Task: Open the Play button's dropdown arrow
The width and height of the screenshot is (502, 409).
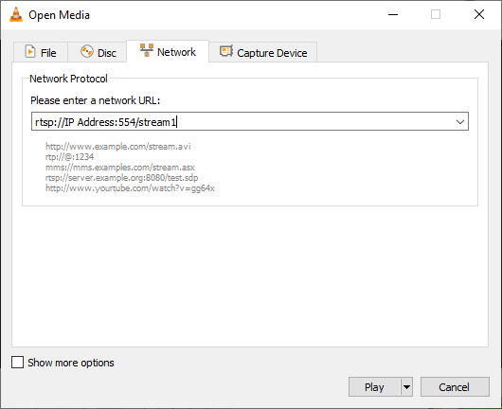Action: click(406, 387)
